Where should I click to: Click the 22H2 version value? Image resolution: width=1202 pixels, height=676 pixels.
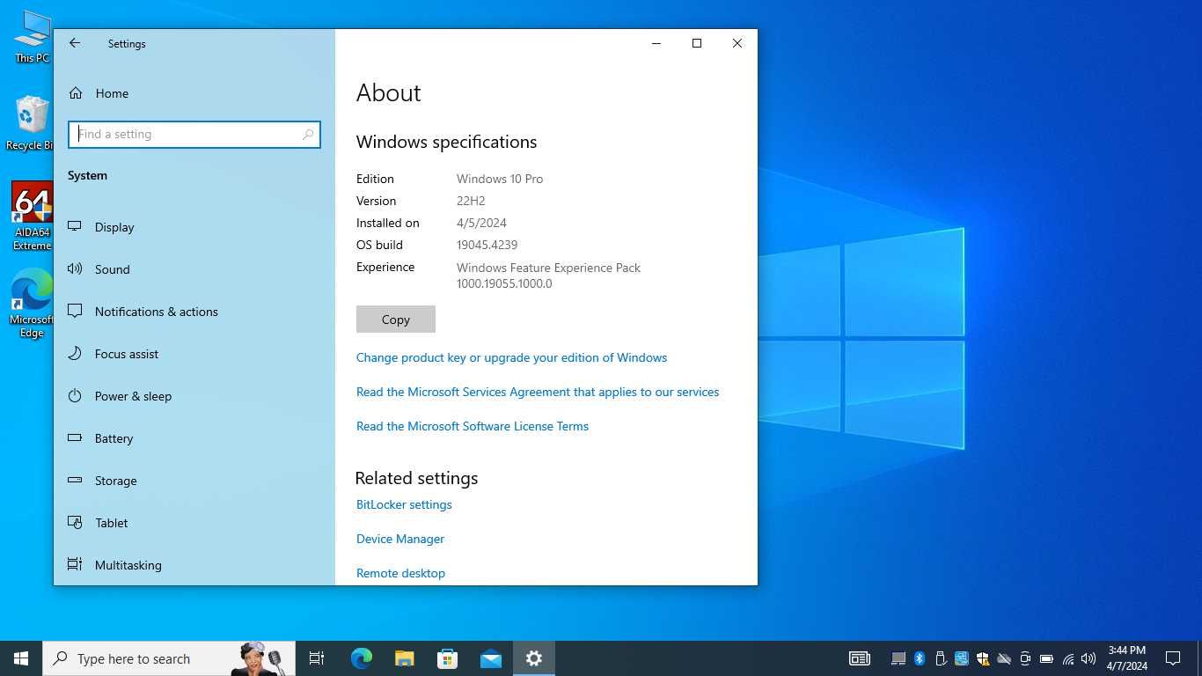coord(471,201)
